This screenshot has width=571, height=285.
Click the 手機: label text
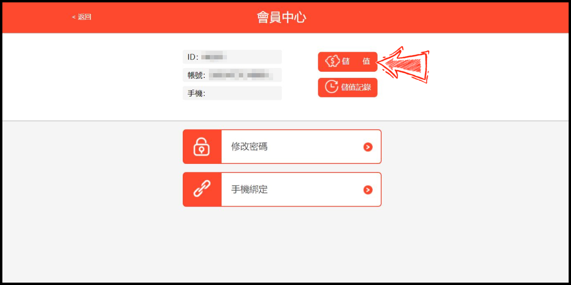point(196,93)
